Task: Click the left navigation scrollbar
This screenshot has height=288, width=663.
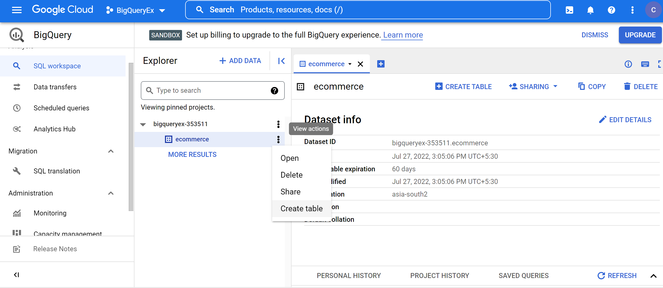Action: click(131, 137)
